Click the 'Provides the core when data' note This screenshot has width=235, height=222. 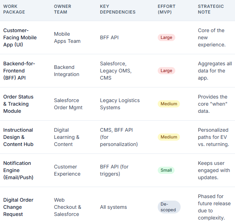[x=212, y=104]
